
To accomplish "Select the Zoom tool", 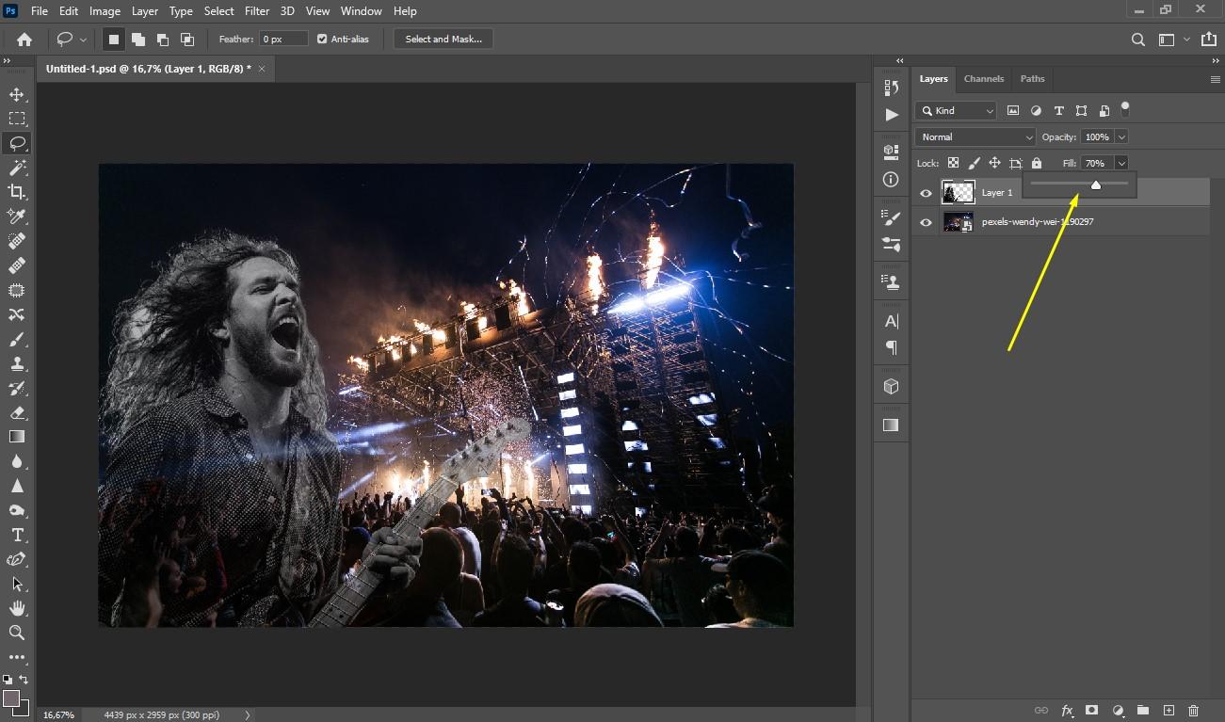I will pos(17,633).
